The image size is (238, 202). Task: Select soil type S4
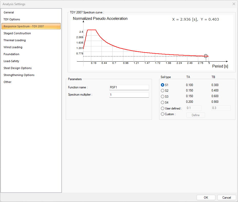pos(162,102)
